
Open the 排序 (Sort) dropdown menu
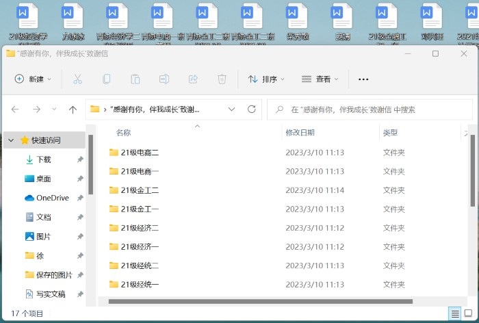pos(266,79)
